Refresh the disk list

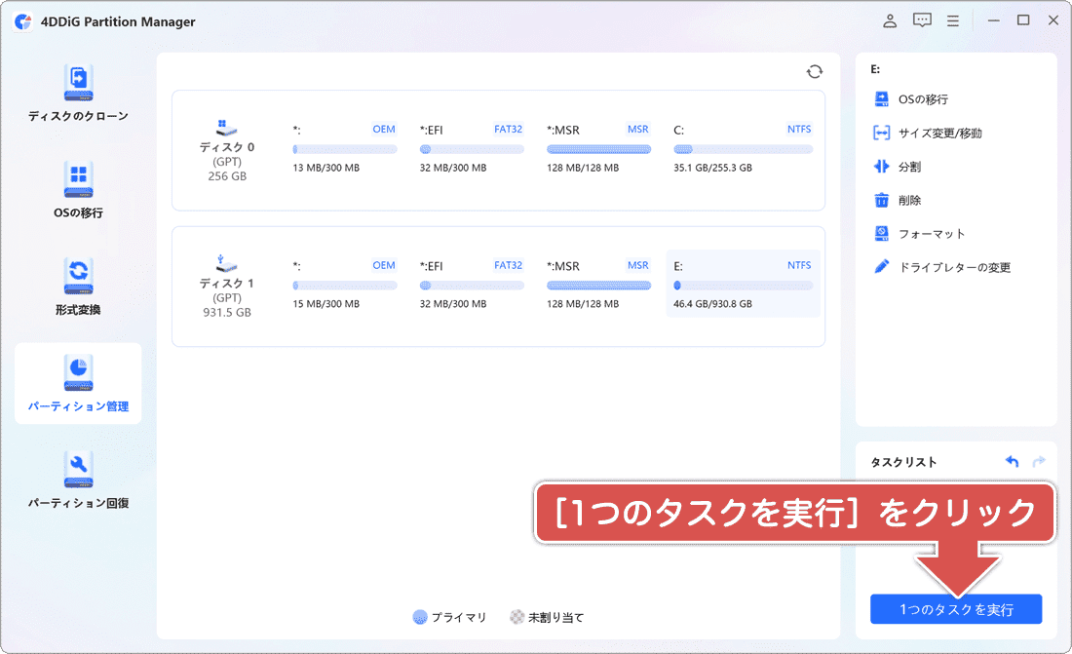point(814,70)
